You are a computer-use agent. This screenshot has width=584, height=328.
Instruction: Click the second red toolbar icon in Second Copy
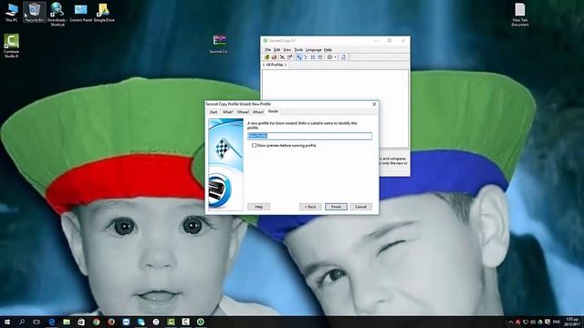coord(274,57)
